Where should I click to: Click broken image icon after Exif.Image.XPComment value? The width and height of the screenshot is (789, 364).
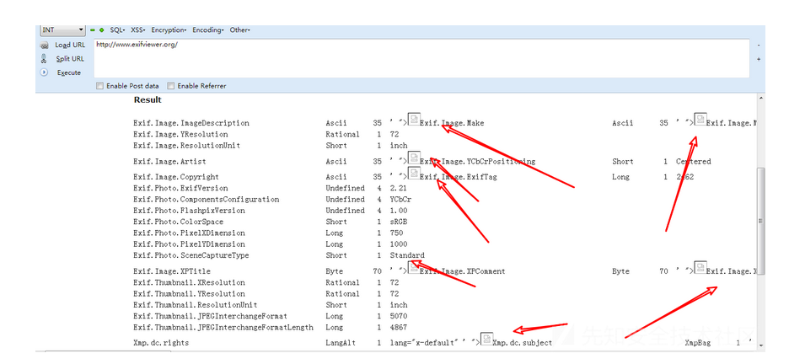coord(700,267)
